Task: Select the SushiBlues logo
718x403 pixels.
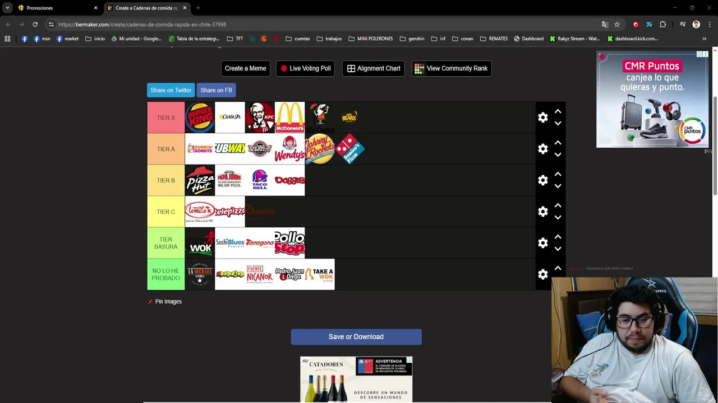Action: 230,243
